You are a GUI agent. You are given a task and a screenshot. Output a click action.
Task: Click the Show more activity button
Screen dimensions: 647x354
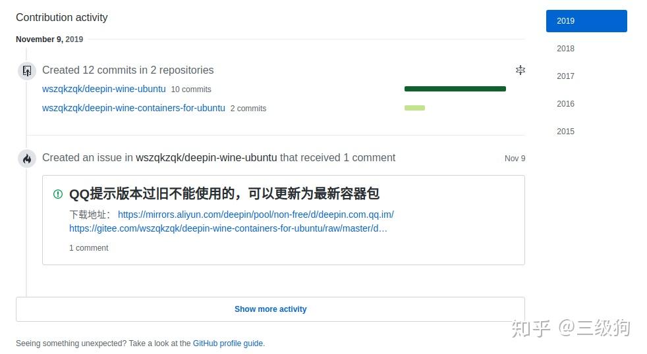[x=270, y=309]
